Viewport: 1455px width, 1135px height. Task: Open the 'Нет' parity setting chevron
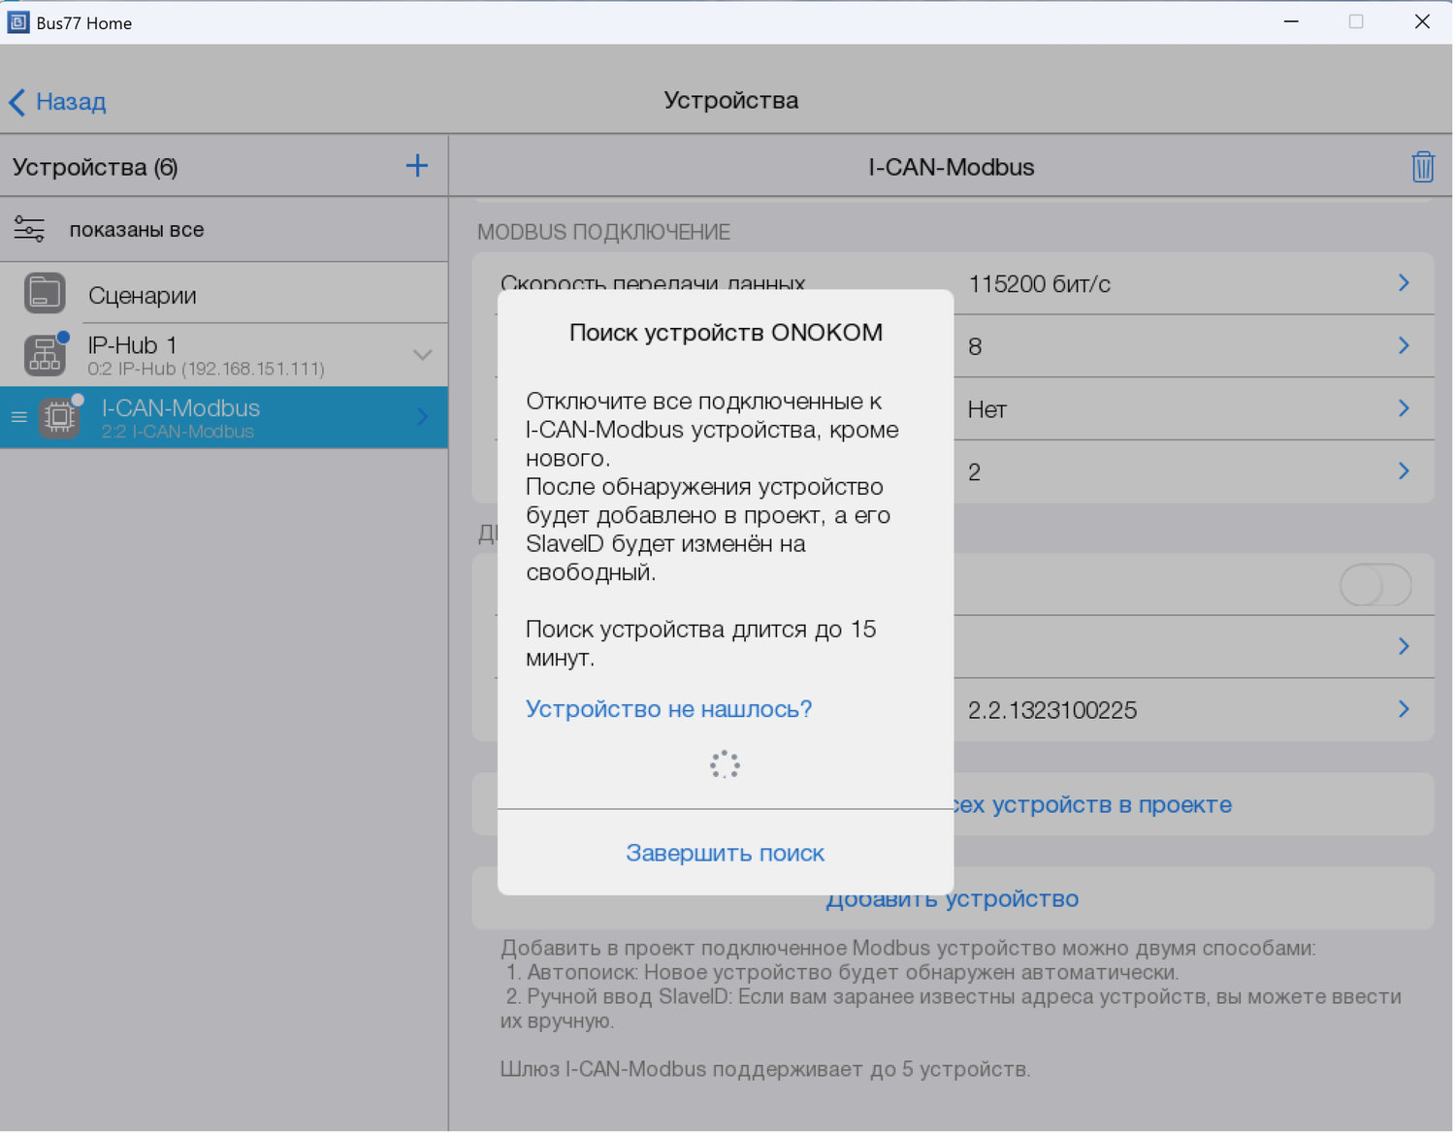tap(1403, 408)
